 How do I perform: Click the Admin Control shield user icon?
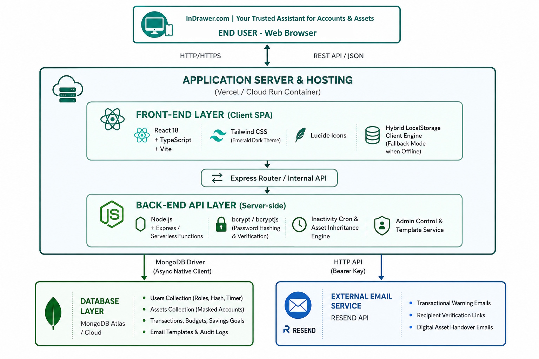382,225
